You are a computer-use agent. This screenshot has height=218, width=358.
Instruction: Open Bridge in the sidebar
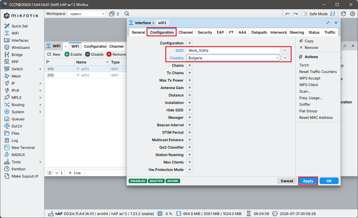tap(17, 55)
